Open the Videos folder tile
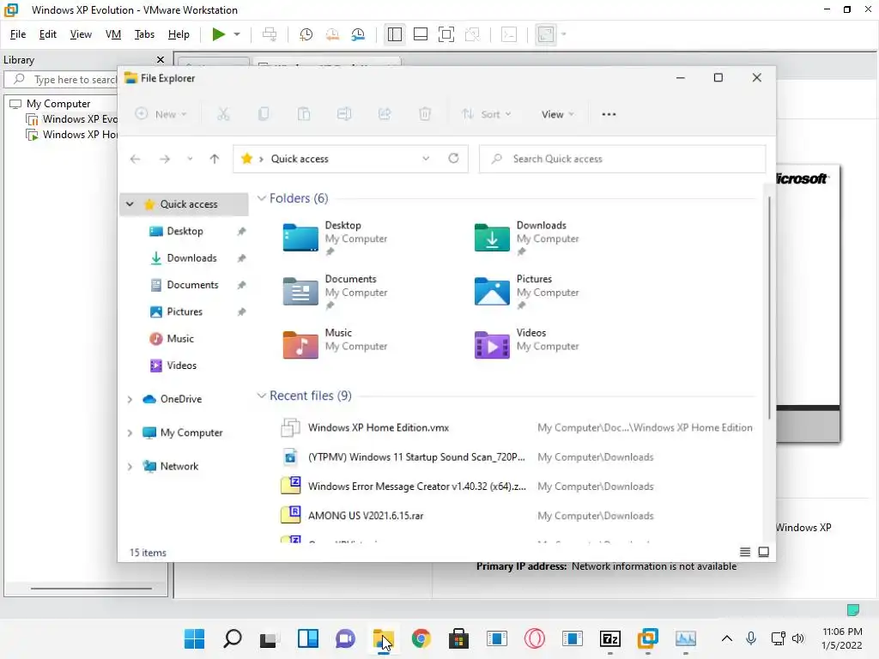The width and height of the screenshot is (879, 659). pos(527,343)
